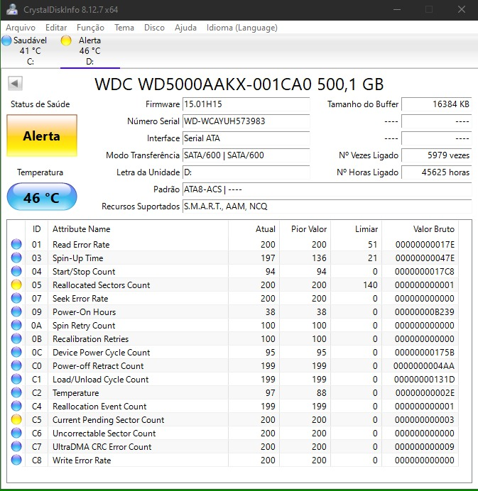Click the previous disk arrow button
Screen dimensions: 478x491
tap(15, 83)
